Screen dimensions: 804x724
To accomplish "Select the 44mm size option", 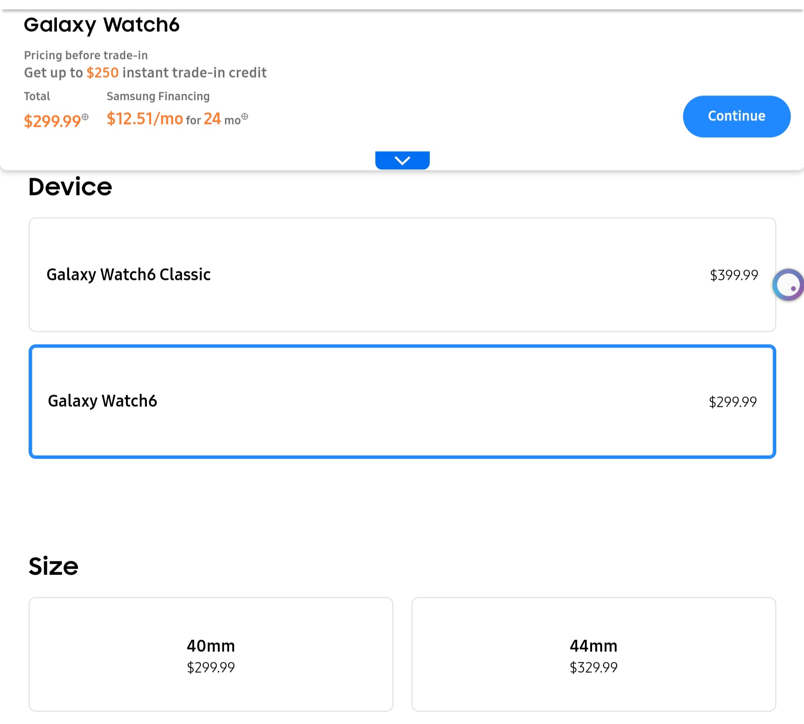I will [593, 654].
